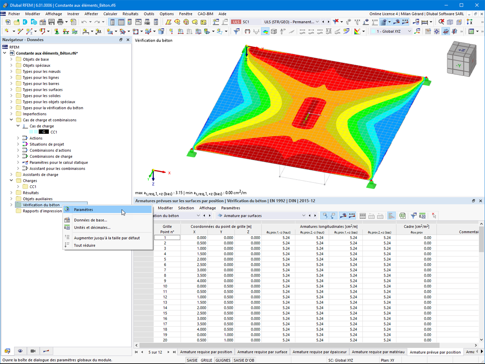The image size is (485, 364).
Task: Switch to Armature requise par matériau tab
Action: tap(378, 352)
